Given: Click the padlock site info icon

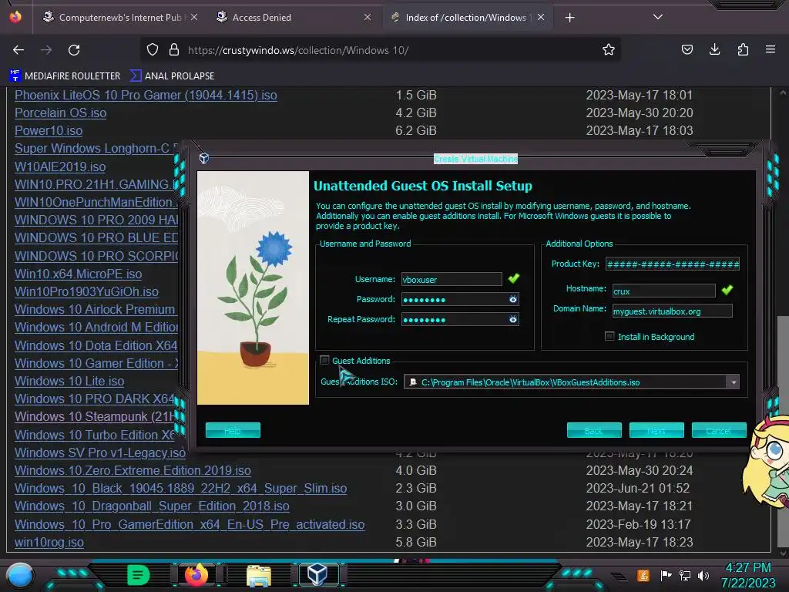Looking at the screenshot, I should point(174,49).
